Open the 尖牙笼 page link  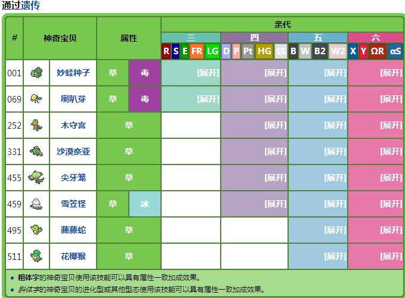click(73, 178)
